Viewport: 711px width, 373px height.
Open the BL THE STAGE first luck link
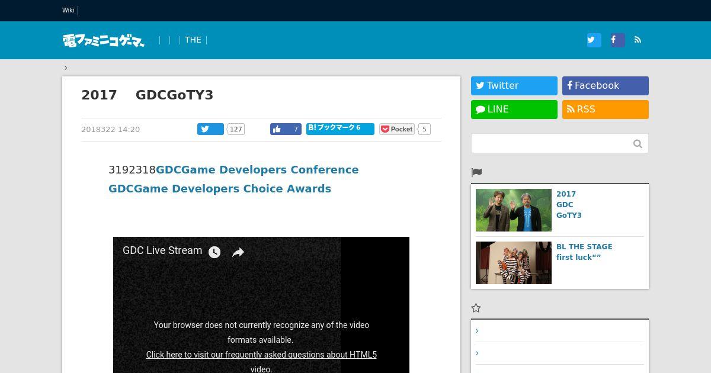click(584, 252)
